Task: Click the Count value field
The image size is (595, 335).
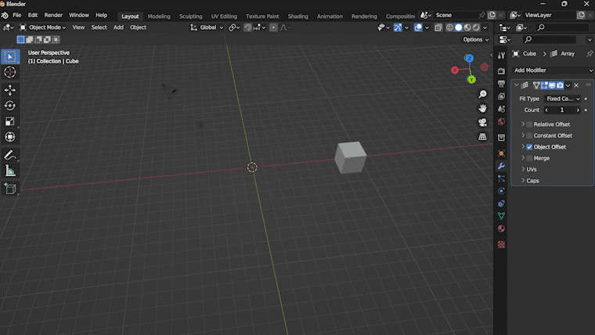Action: [561, 110]
